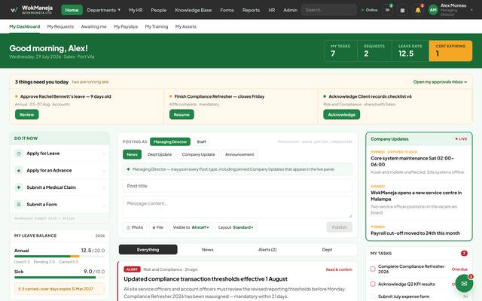Viewport: 482px width, 301px height.
Task: Check Complete Compliance Refresher 2026 task
Action: (373, 269)
